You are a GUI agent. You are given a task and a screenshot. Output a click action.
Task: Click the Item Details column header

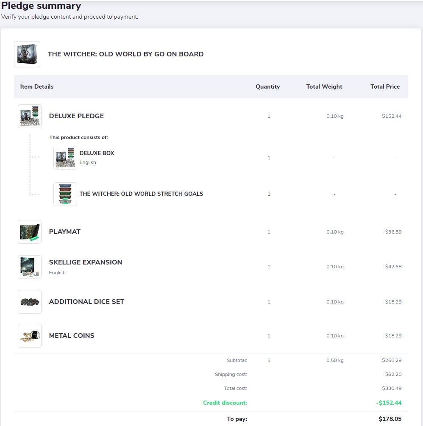click(37, 86)
